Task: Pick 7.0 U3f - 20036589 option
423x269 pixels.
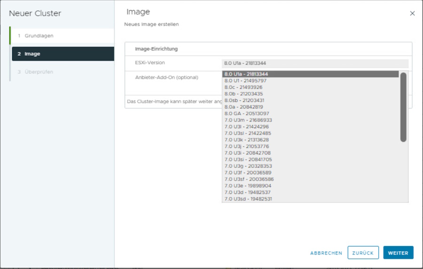Action: [310, 173]
